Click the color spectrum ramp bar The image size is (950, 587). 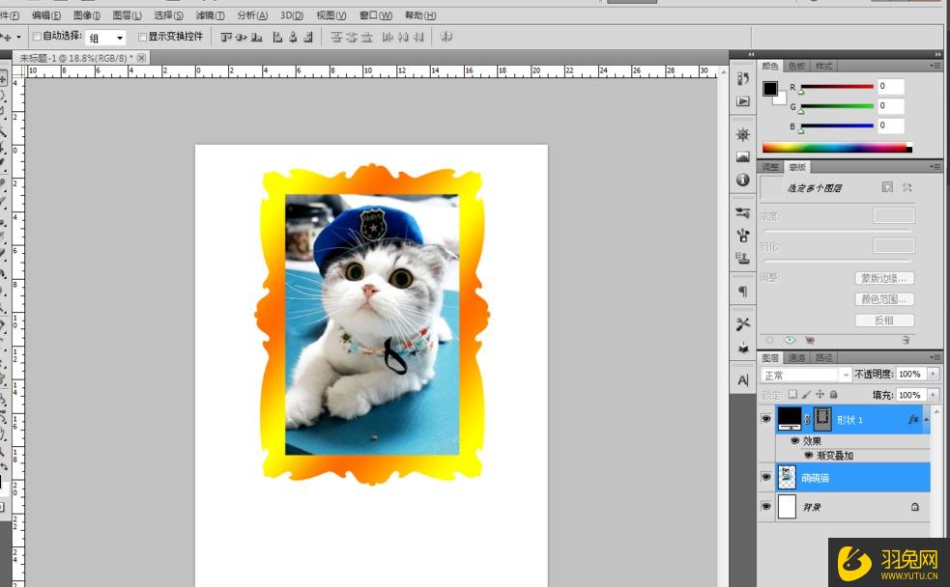(x=837, y=147)
